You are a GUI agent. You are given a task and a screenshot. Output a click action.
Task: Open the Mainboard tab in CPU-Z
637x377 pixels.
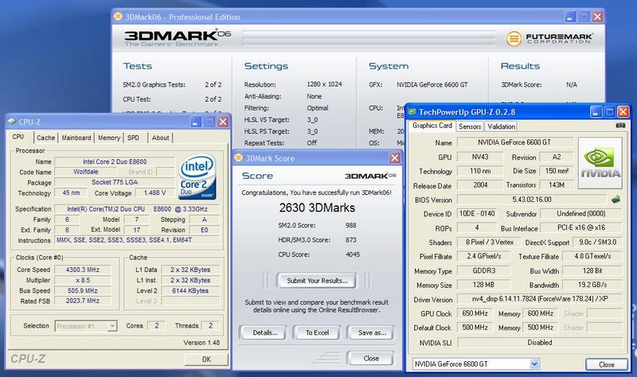coord(76,138)
